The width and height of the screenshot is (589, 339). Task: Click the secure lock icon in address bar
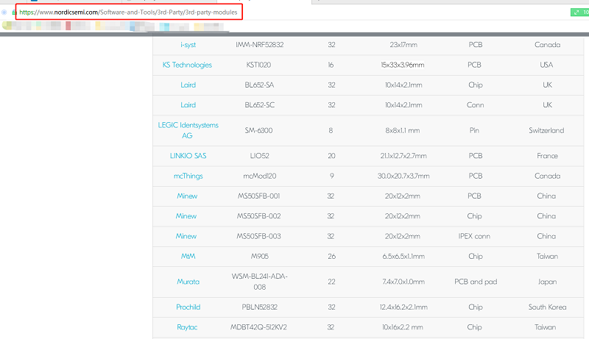14,12
